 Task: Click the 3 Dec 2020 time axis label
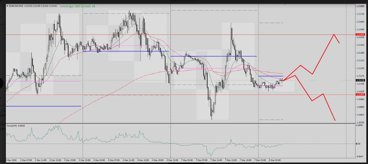coord(10,160)
